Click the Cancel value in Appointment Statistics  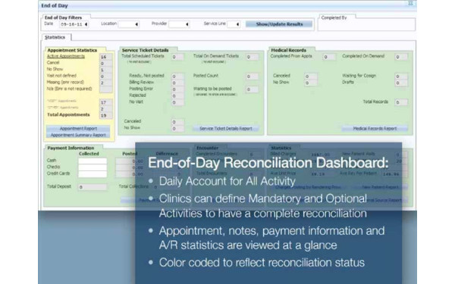105,64
